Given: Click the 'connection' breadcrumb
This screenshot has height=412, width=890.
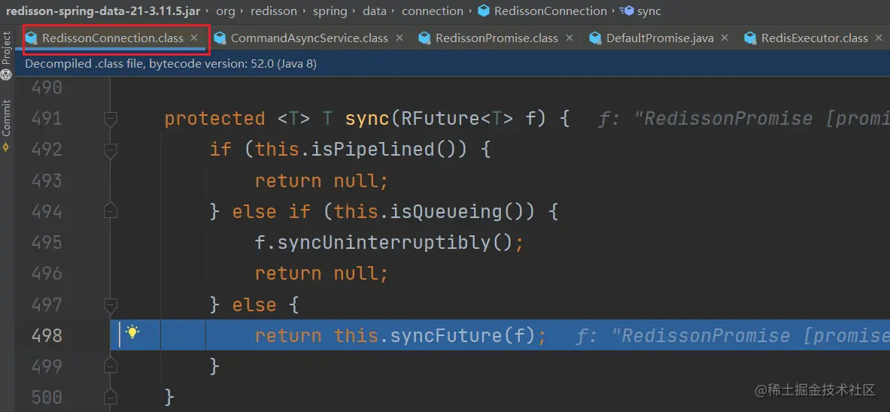Looking at the screenshot, I should click(x=432, y=11).
